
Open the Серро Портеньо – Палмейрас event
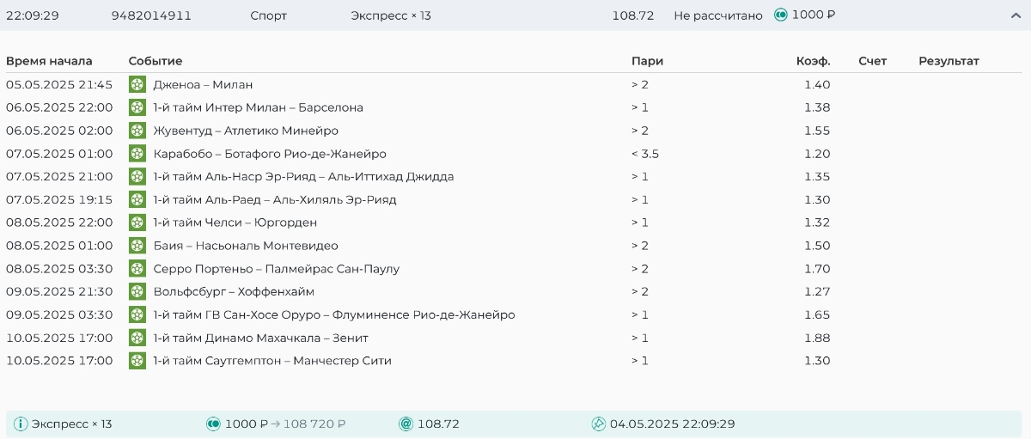[x=276, y=269]
